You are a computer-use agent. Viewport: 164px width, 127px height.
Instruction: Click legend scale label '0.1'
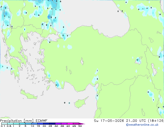click(x=3, y=126)
